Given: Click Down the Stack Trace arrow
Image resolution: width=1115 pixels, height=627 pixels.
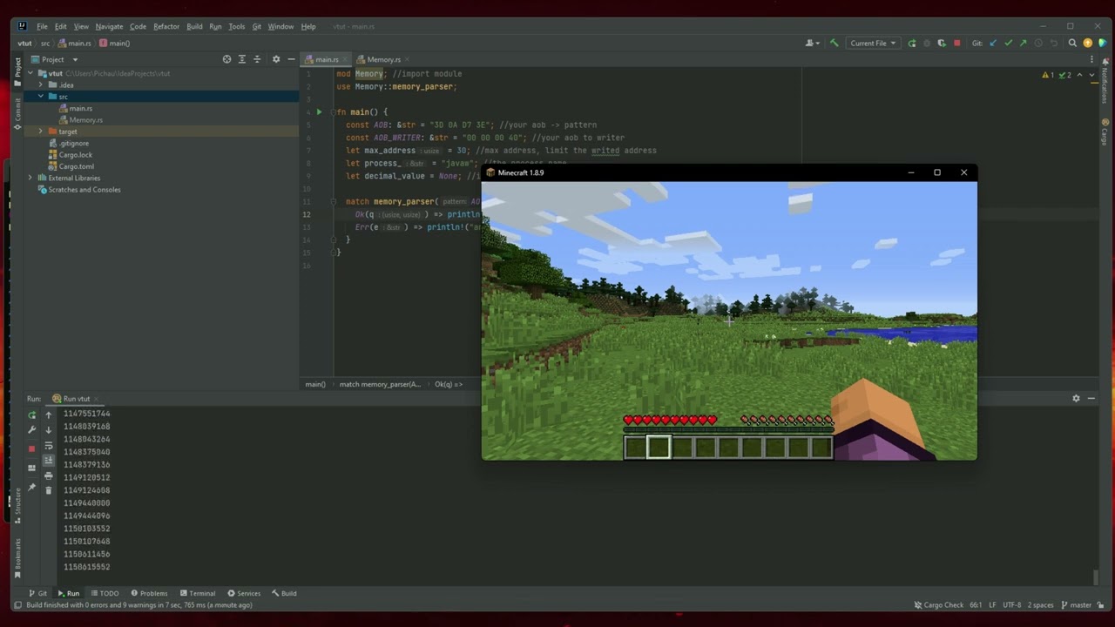Looking at the screenshot, I should (x=48, y=430).
